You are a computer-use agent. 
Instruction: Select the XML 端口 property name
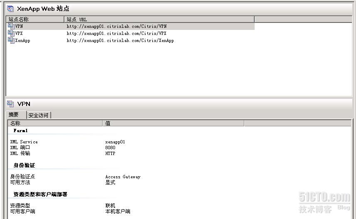click(20, 148)
